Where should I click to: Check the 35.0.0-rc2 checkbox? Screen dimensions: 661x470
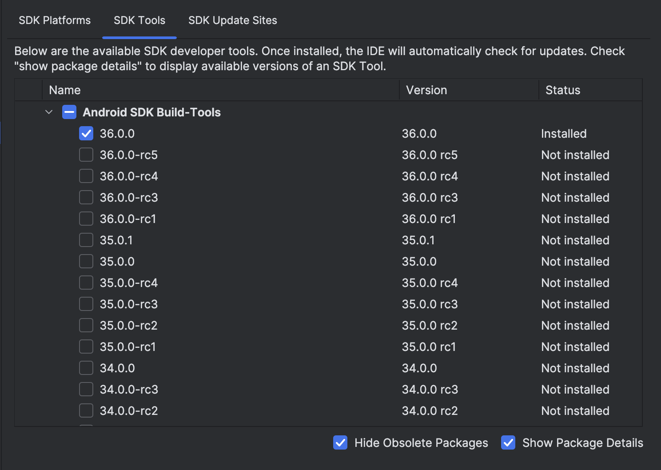coord(86,325)
